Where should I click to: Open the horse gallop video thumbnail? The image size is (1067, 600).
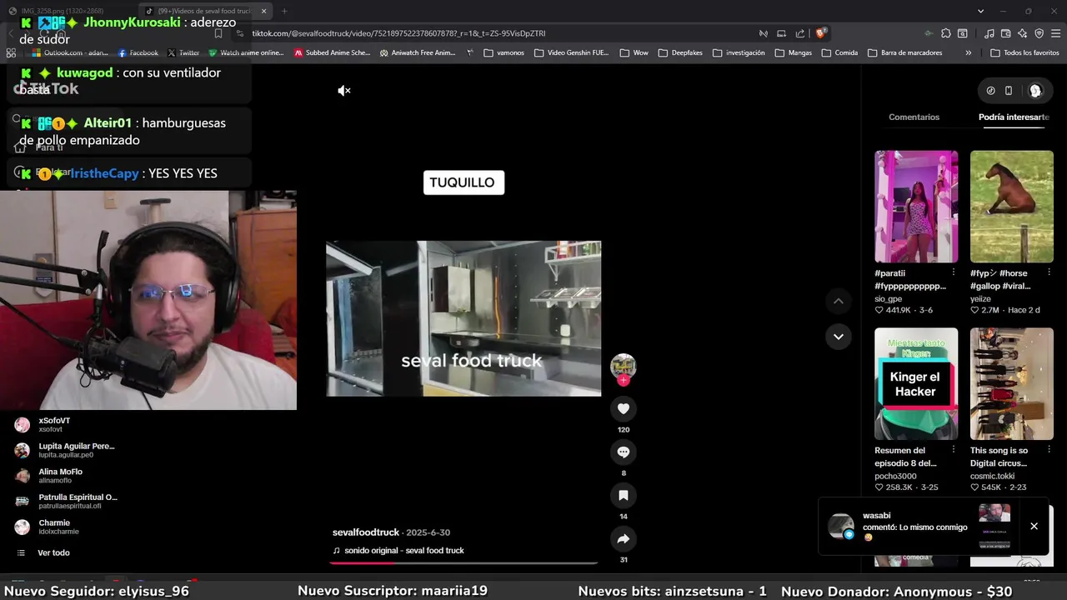pyautogui.click(x=1012, y=207)
